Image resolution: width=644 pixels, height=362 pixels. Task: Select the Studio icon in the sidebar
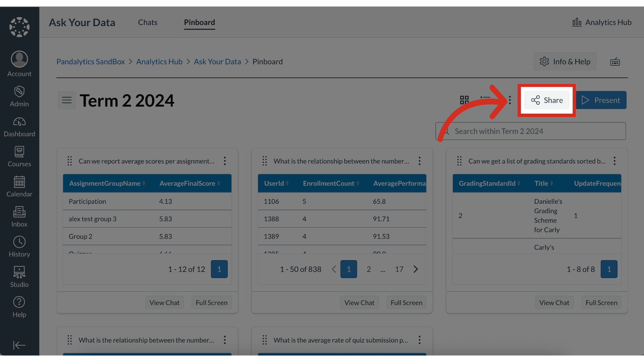point(19,272)
